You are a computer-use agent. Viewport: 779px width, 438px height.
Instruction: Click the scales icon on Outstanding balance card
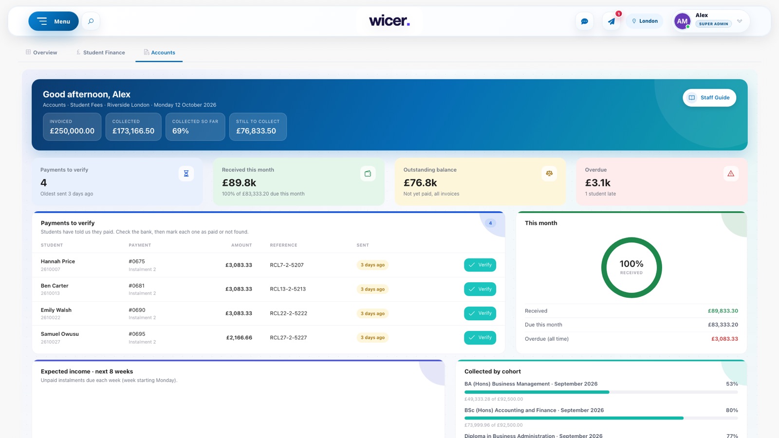pyautogui.click(x=549, y=173)
